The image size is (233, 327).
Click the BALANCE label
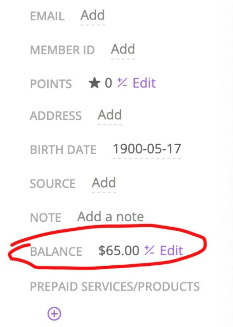point(56,251)
